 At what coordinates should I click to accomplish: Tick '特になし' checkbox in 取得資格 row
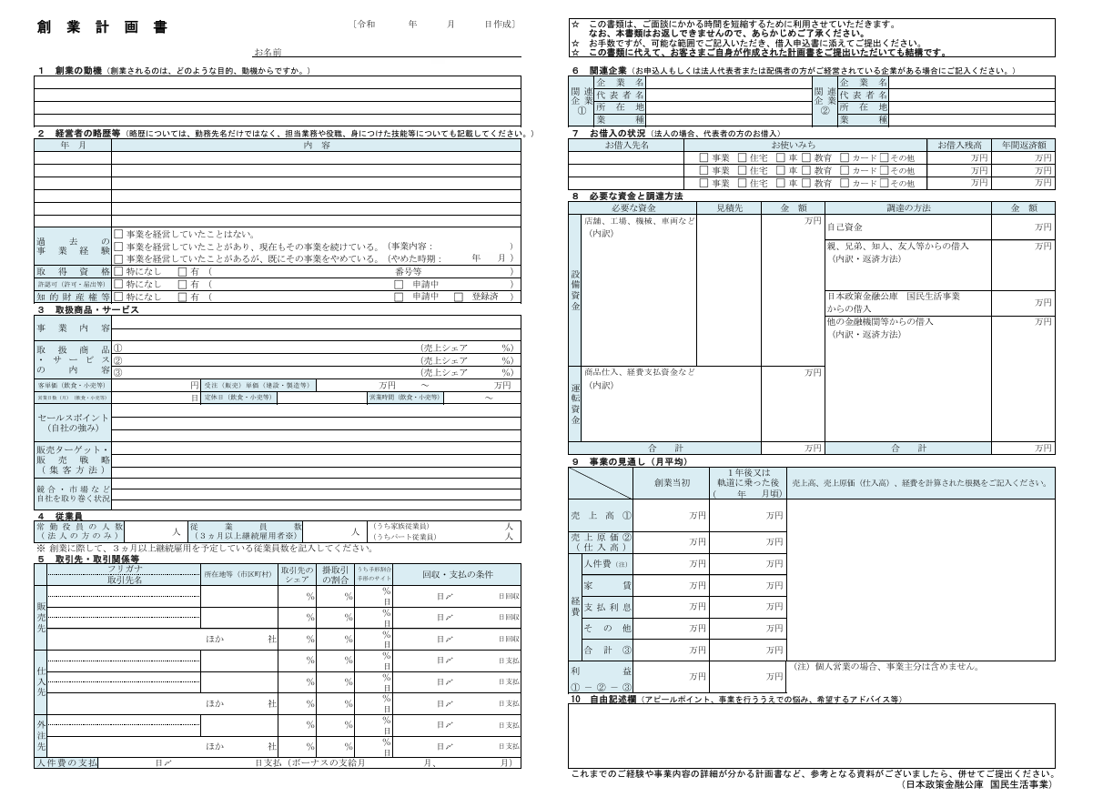[118, 271]
